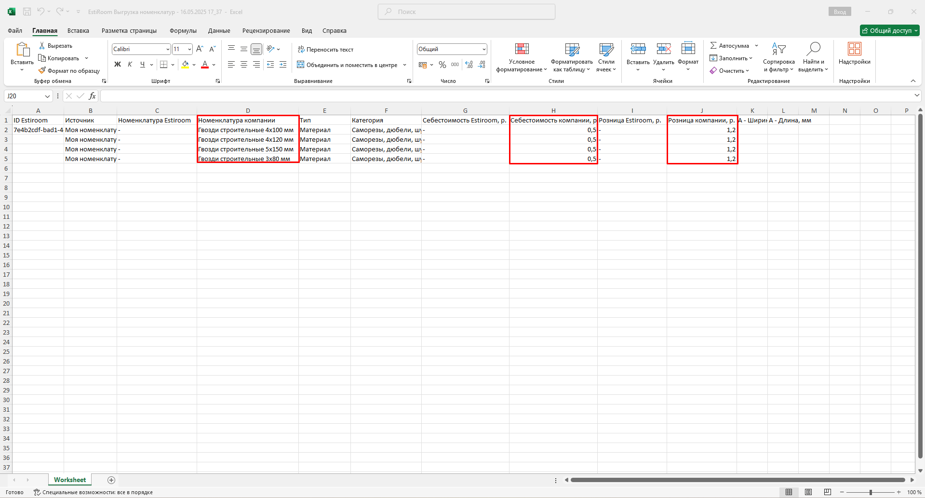Click the Sort and Filter icon
This screenshot has height=498, width=925.
click(x=778, y=49)
